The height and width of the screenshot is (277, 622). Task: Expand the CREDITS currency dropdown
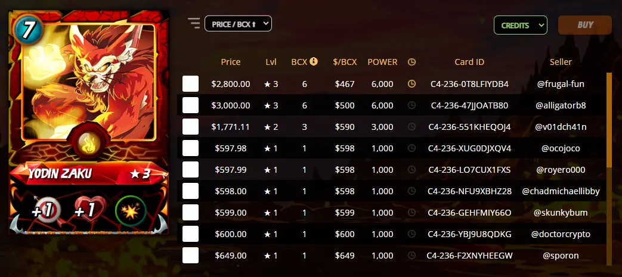(x=521, y=25)
